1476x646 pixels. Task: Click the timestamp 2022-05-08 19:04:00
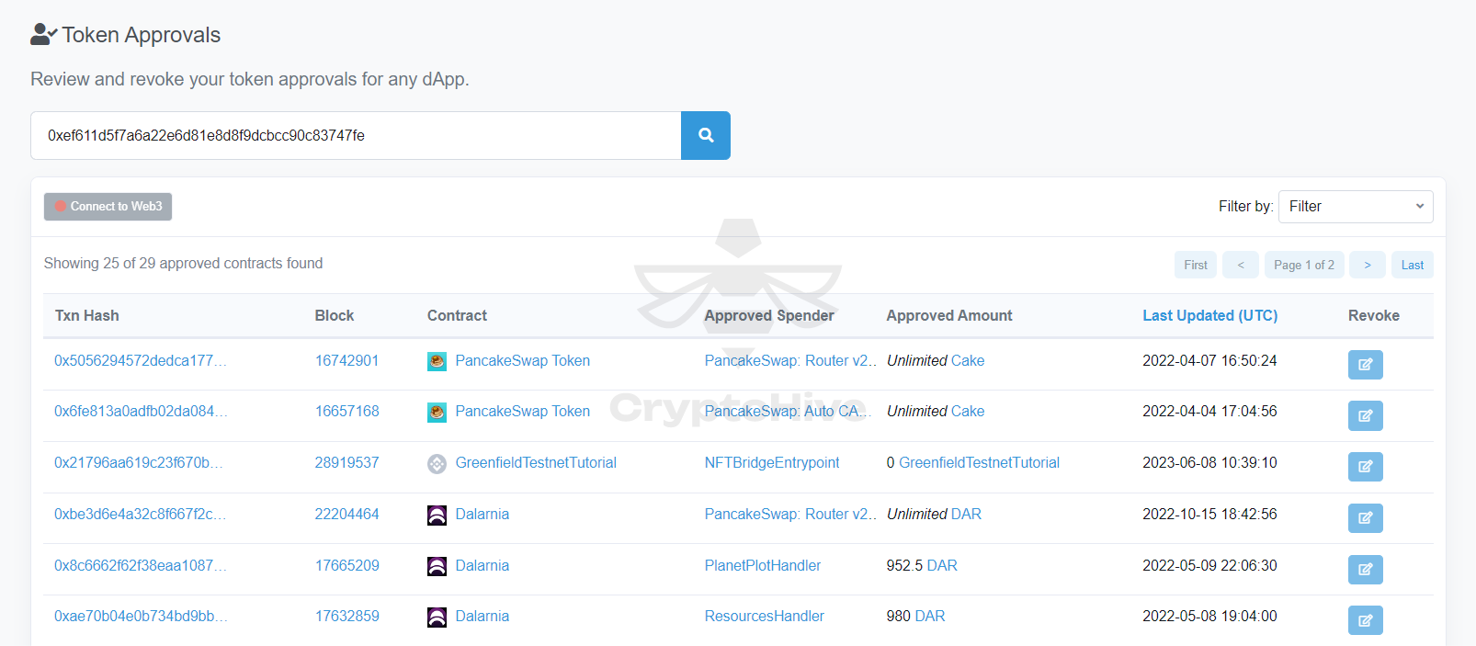[x=1209, y=616]
